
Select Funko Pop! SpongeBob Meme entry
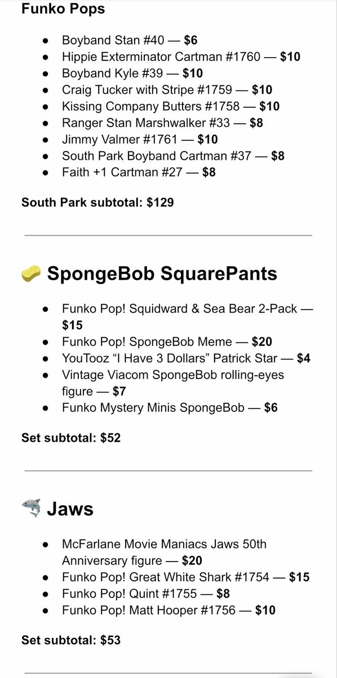pyautogui.click(x=167, y=341)
